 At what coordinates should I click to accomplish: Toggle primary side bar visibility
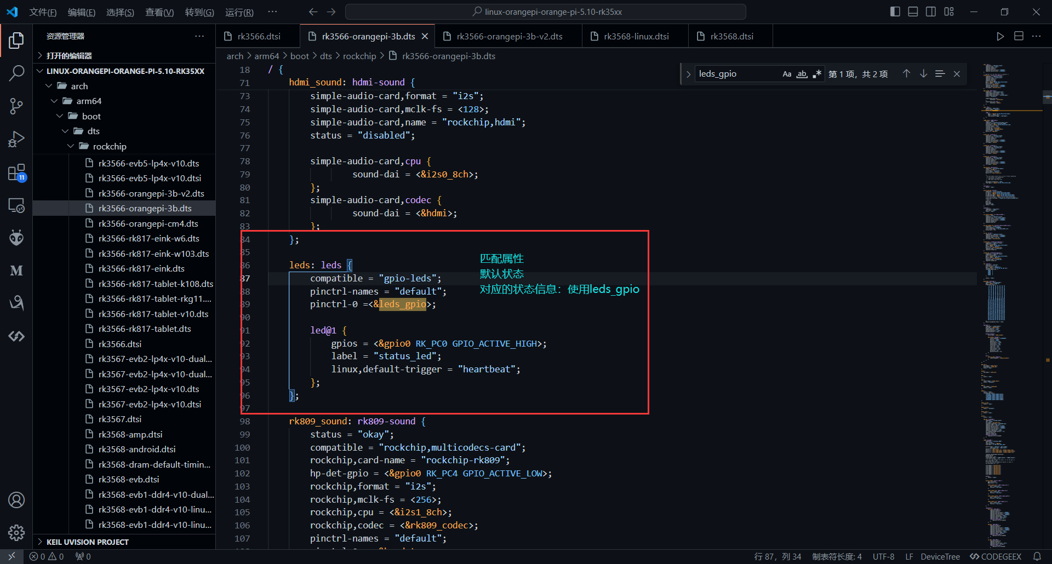click(x=895, y=11)
